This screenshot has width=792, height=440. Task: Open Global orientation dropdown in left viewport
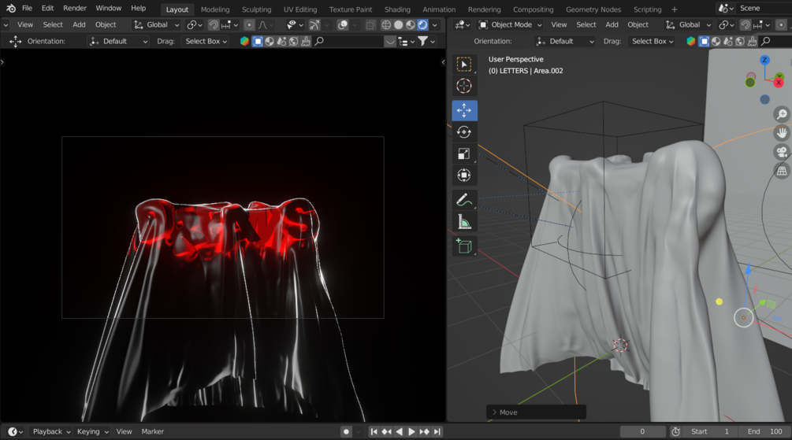coord(156,24)
